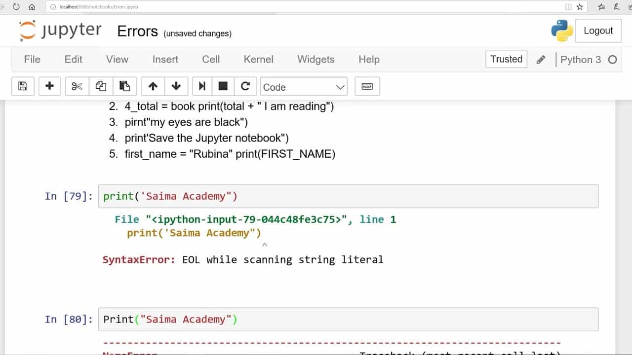Cut selected cells with scissors icon
This screenshot has height=355, width=632.
pos(77,86)
